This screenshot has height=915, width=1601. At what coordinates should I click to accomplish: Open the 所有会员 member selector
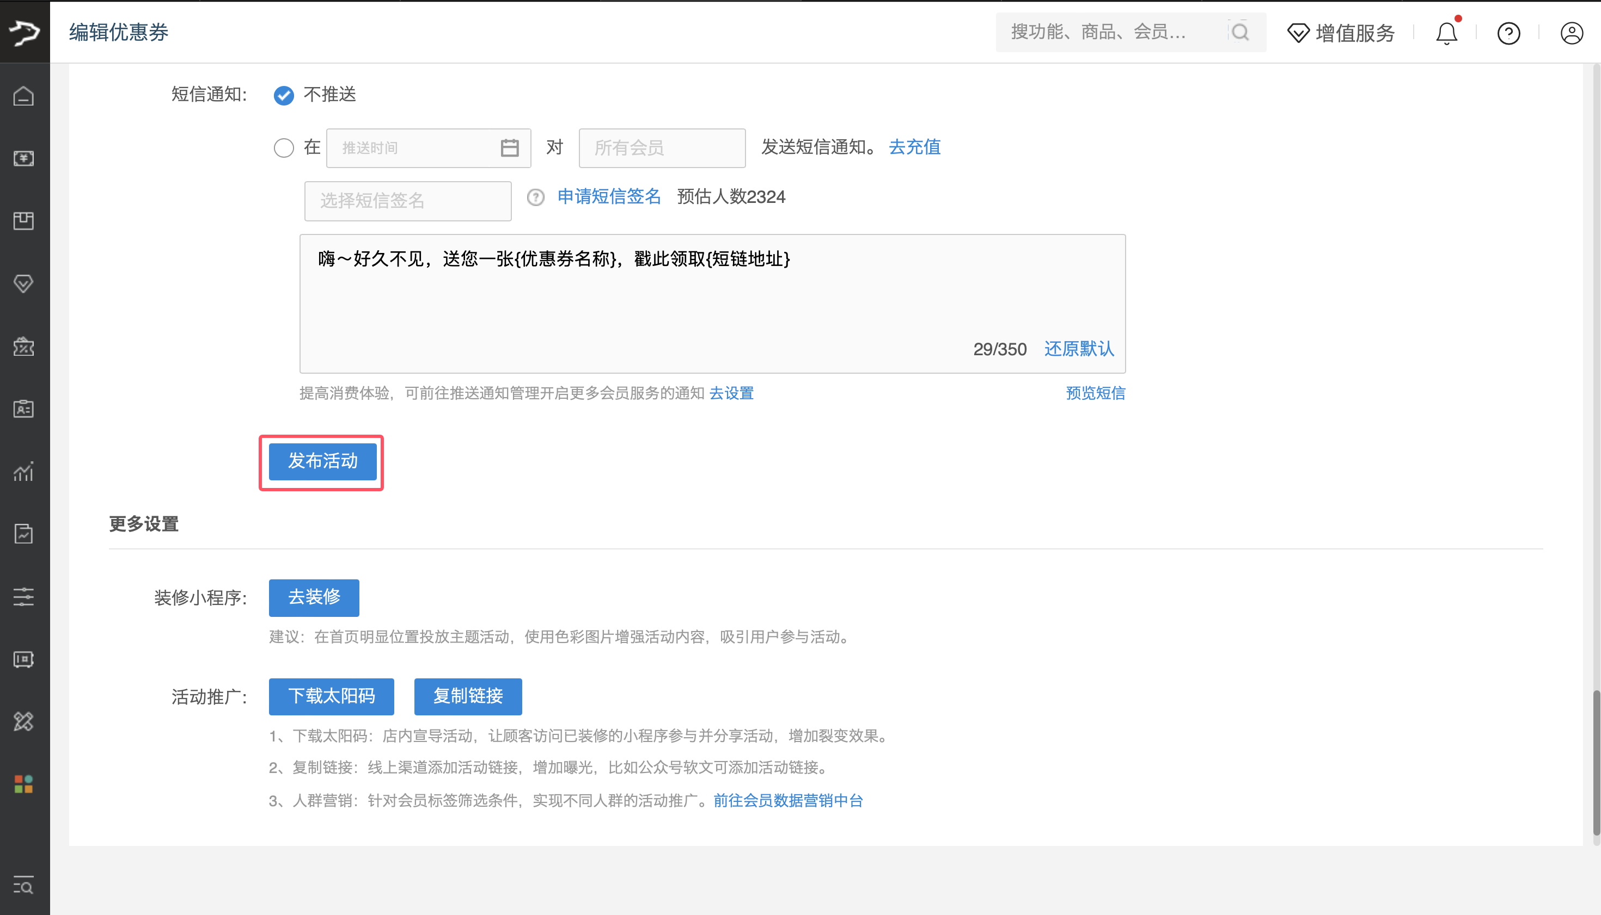pos(661,147)
